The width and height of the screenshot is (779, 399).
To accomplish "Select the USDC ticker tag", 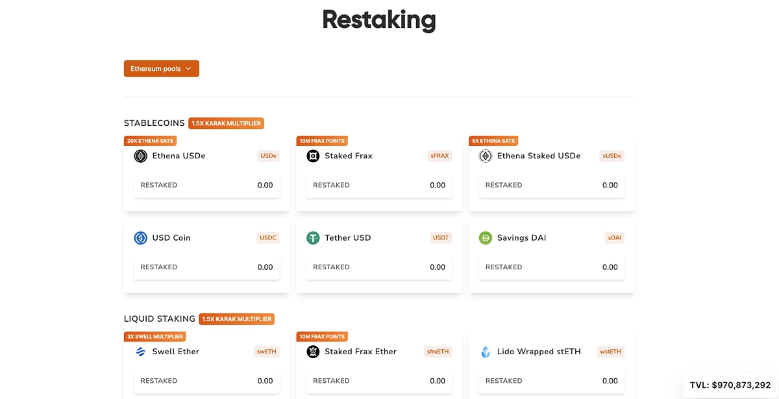I will pyautogui.click(x=268, y=238).
